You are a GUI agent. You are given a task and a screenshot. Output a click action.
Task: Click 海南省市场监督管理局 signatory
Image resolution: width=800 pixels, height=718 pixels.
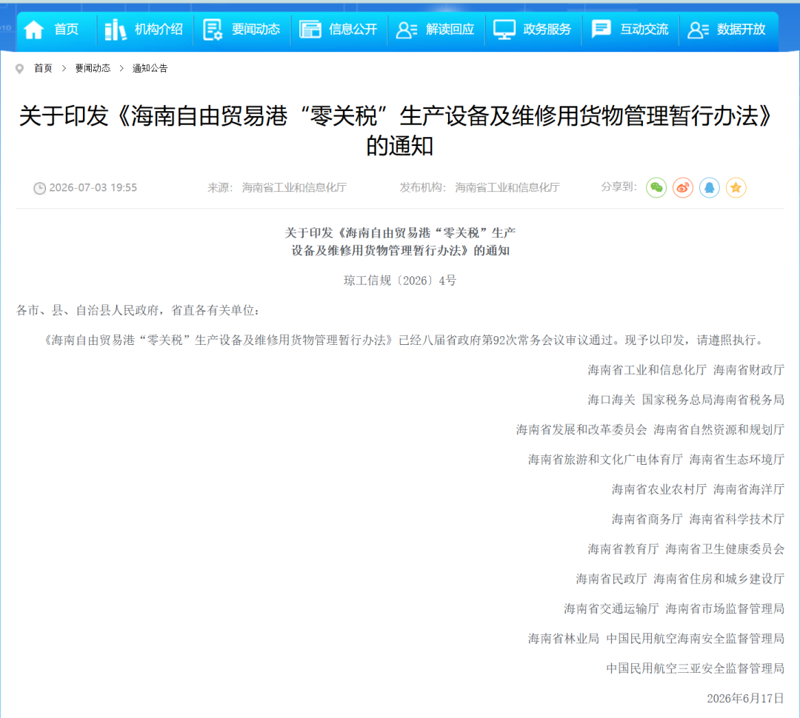click(724, 608)
